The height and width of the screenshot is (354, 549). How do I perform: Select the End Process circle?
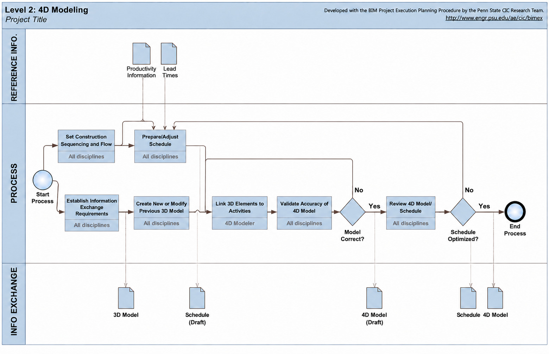pos(515,212)
